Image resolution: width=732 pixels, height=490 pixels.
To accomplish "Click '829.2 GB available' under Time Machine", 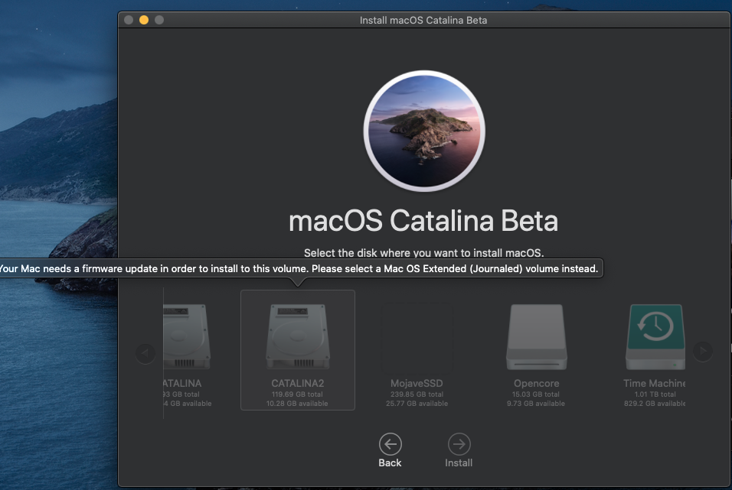I will [x=655, y=404].
